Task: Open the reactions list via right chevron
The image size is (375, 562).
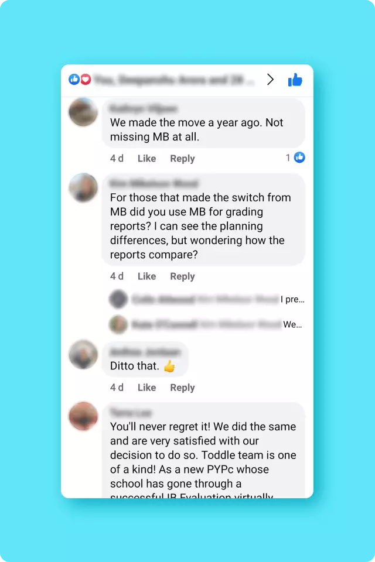Action: coord(270,79)
